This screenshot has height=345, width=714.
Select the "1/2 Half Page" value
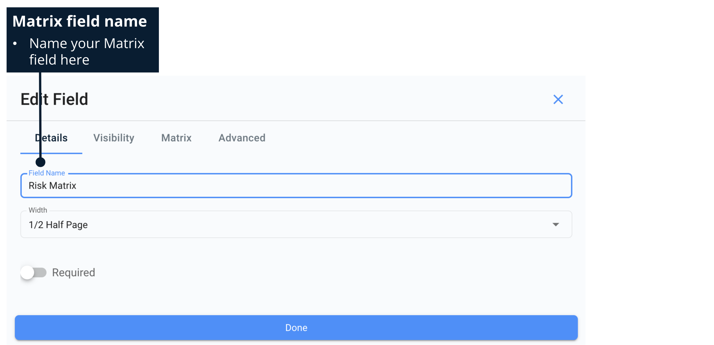tap(58, 225)
